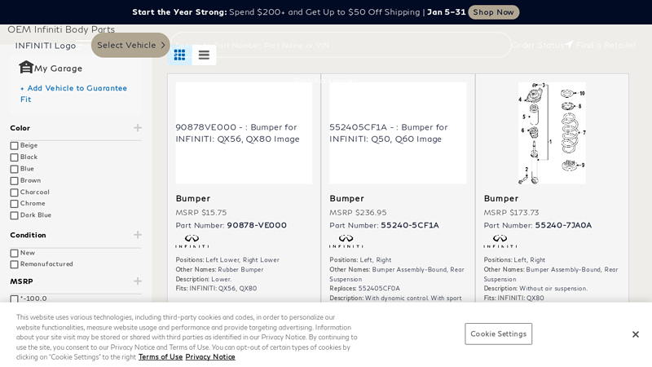Screen dimensions: 652x367
Task: Open the Select Vehicle dropdown
Action: (130, 45)
